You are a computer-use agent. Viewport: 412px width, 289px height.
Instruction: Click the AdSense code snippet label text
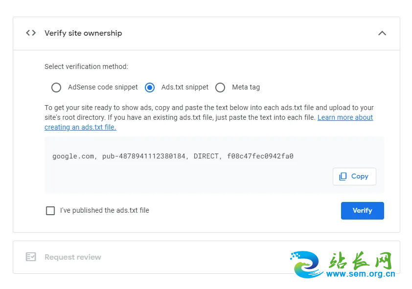(x=103, y=87)
